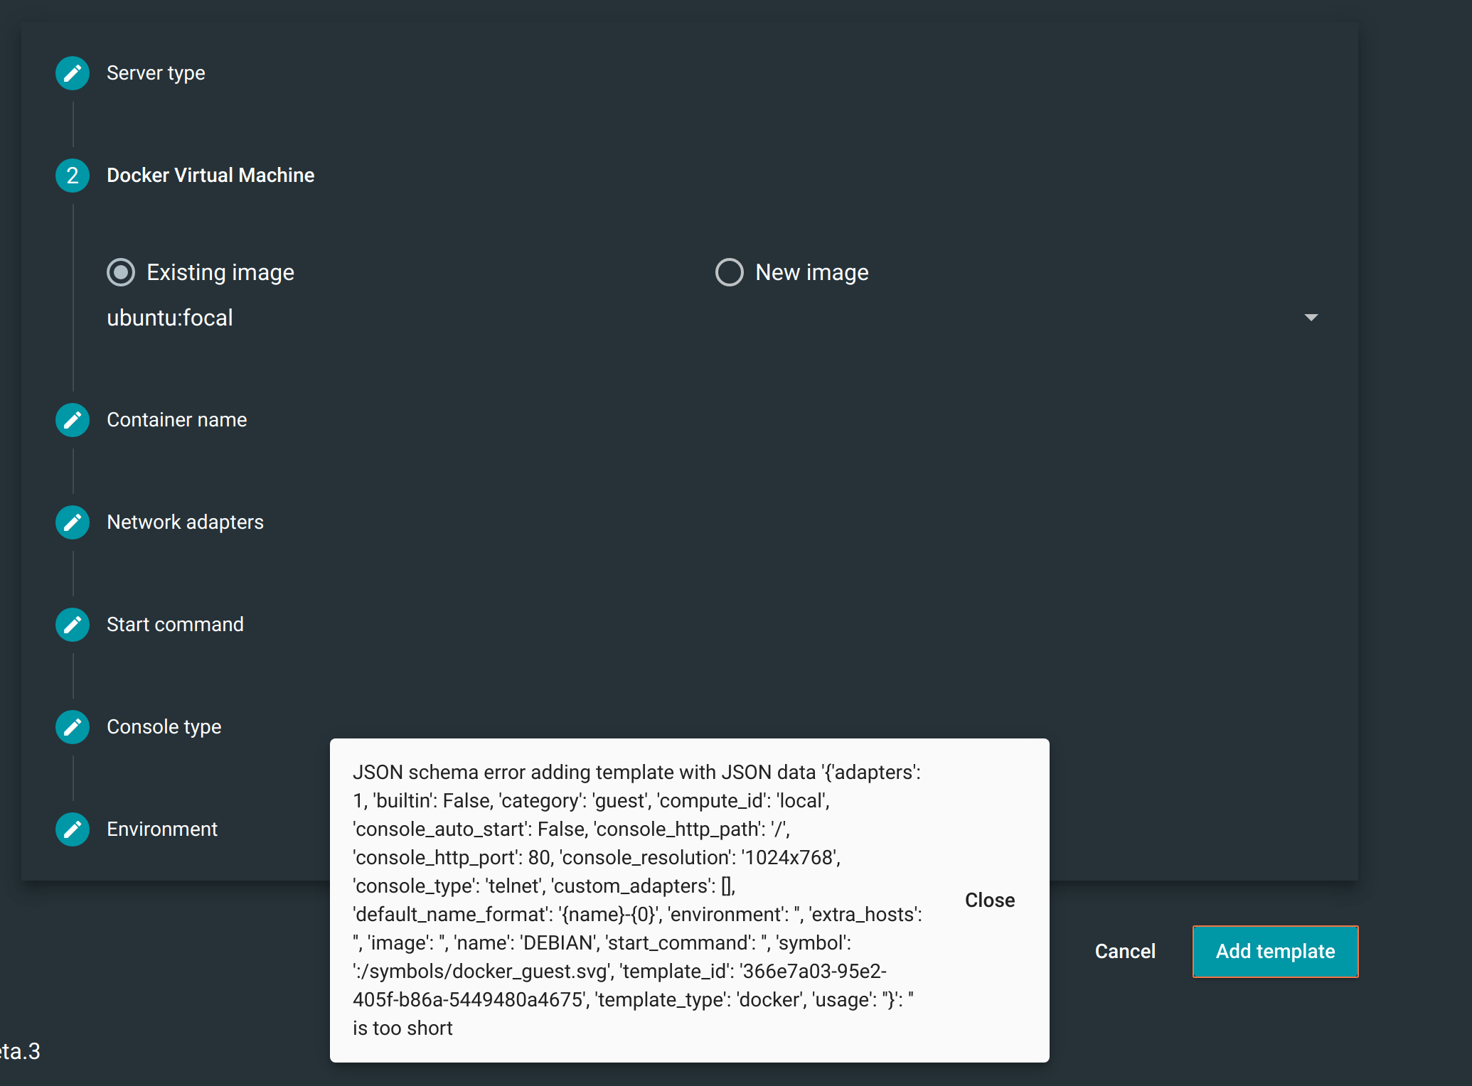Choose the New image option
The width and height of the screenshot is (1472, 1086).
(729, 271)
